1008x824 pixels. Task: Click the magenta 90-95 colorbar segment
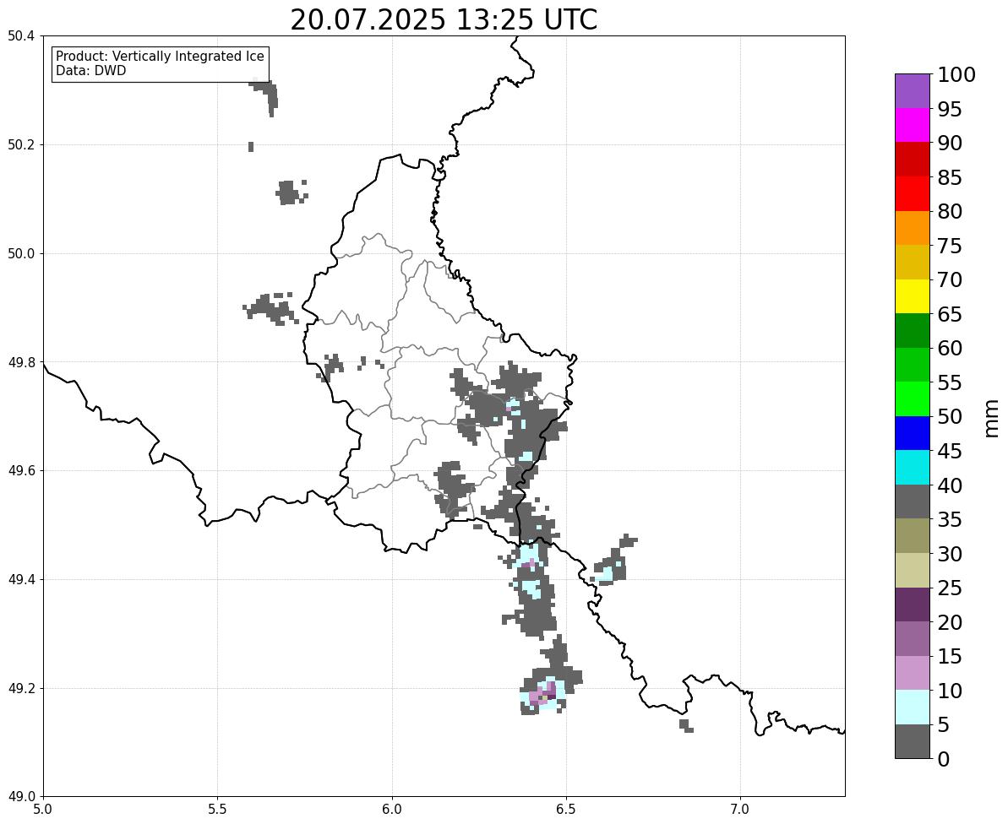(913, 125)
